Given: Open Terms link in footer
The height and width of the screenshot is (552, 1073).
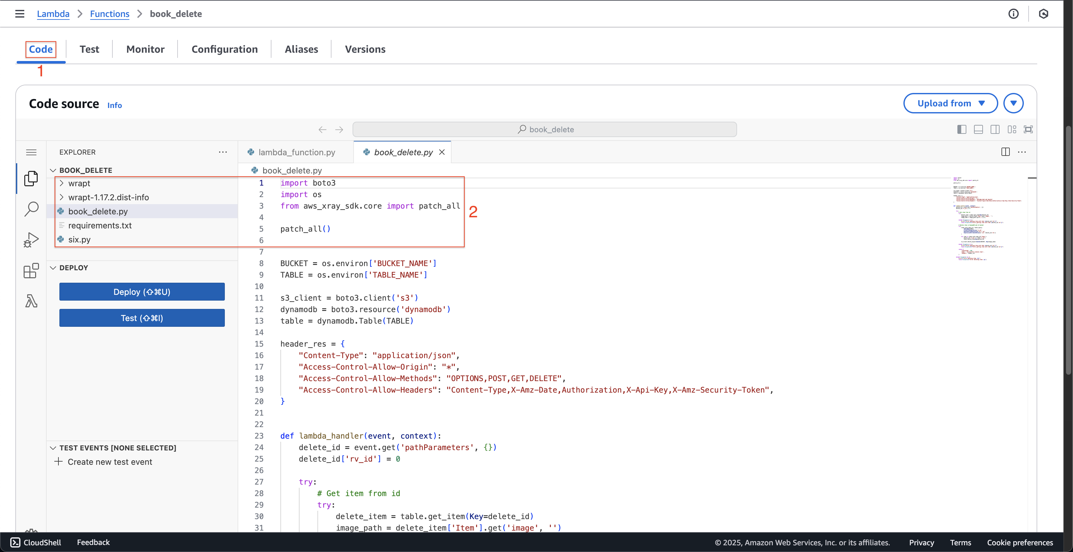Looking at the screenshot, I should 961,542.
